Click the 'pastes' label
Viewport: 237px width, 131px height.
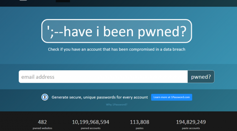tap(140, 128)
